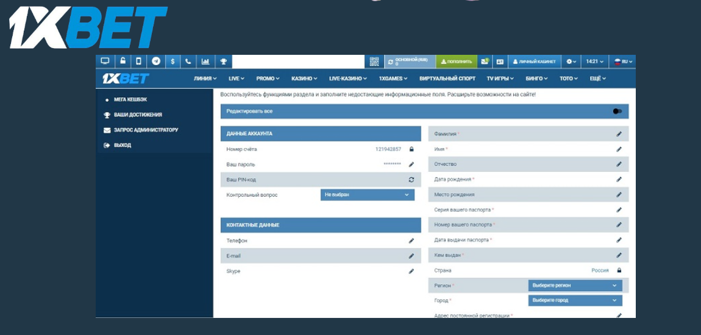Open the PROMO menu
The image size is (701, 335).
tap(268, 79)
